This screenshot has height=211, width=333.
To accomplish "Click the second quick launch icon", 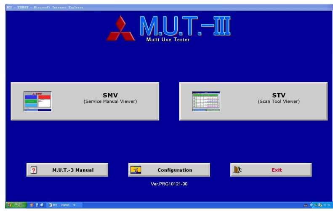I will (37, 205).
